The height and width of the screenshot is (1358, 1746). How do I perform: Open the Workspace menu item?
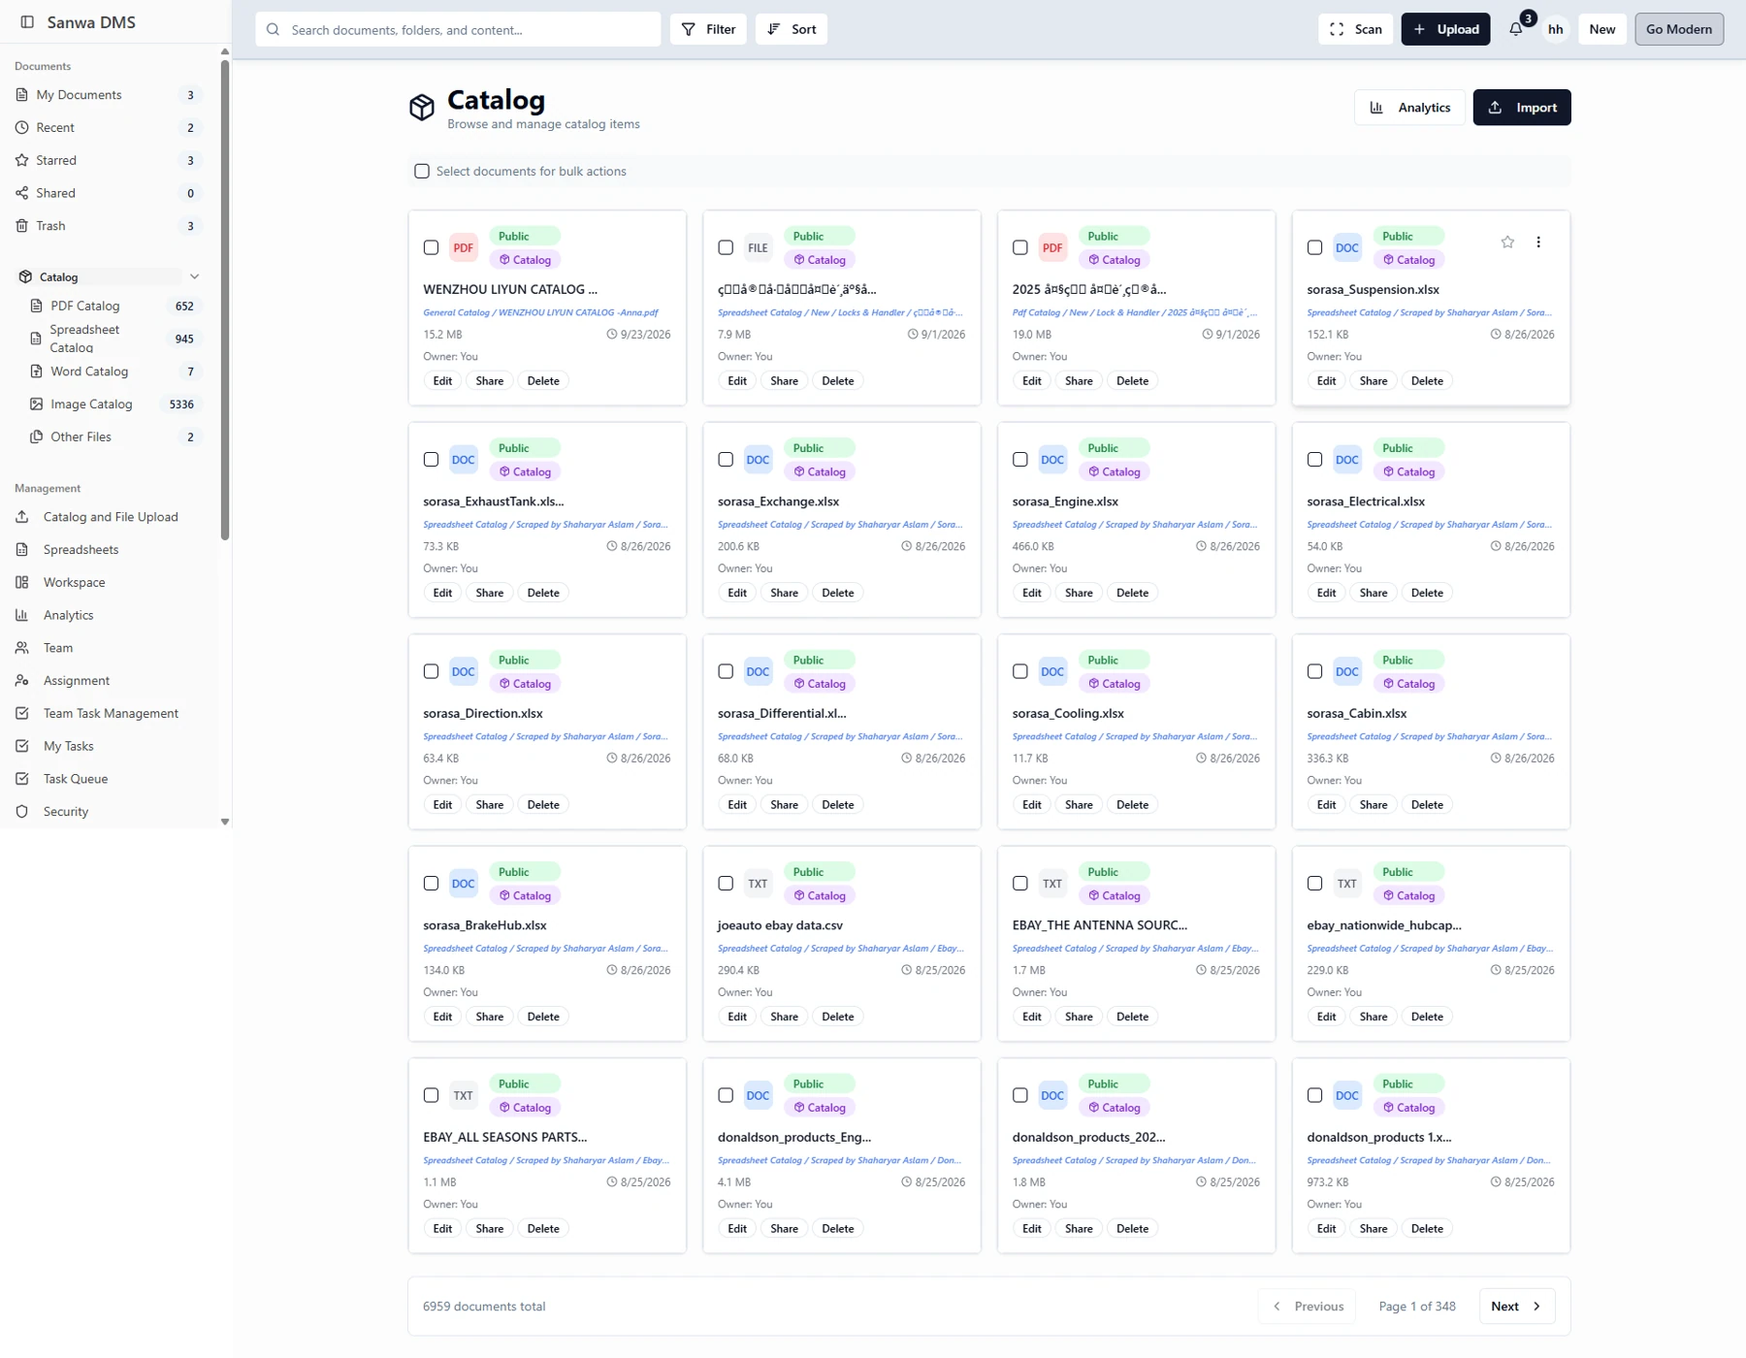109,583
